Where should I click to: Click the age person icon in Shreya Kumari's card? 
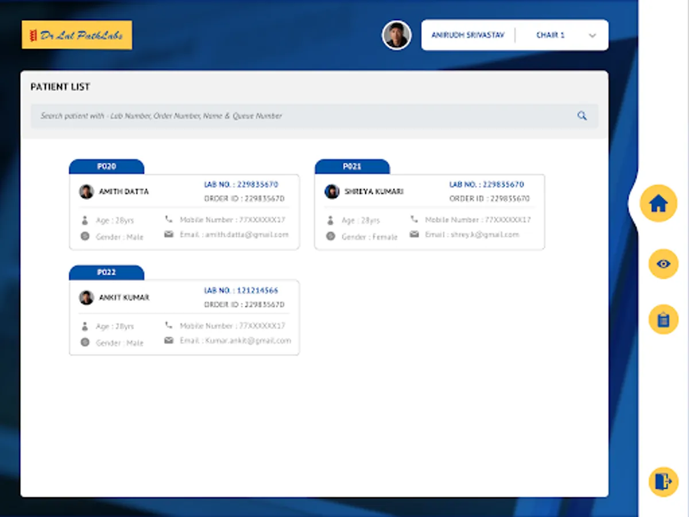click(330, 220)
